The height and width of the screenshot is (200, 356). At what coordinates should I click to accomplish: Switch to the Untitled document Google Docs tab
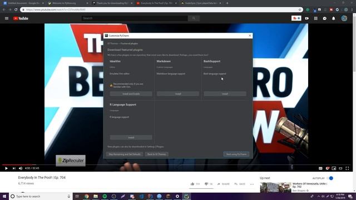(x=23, y=3)
